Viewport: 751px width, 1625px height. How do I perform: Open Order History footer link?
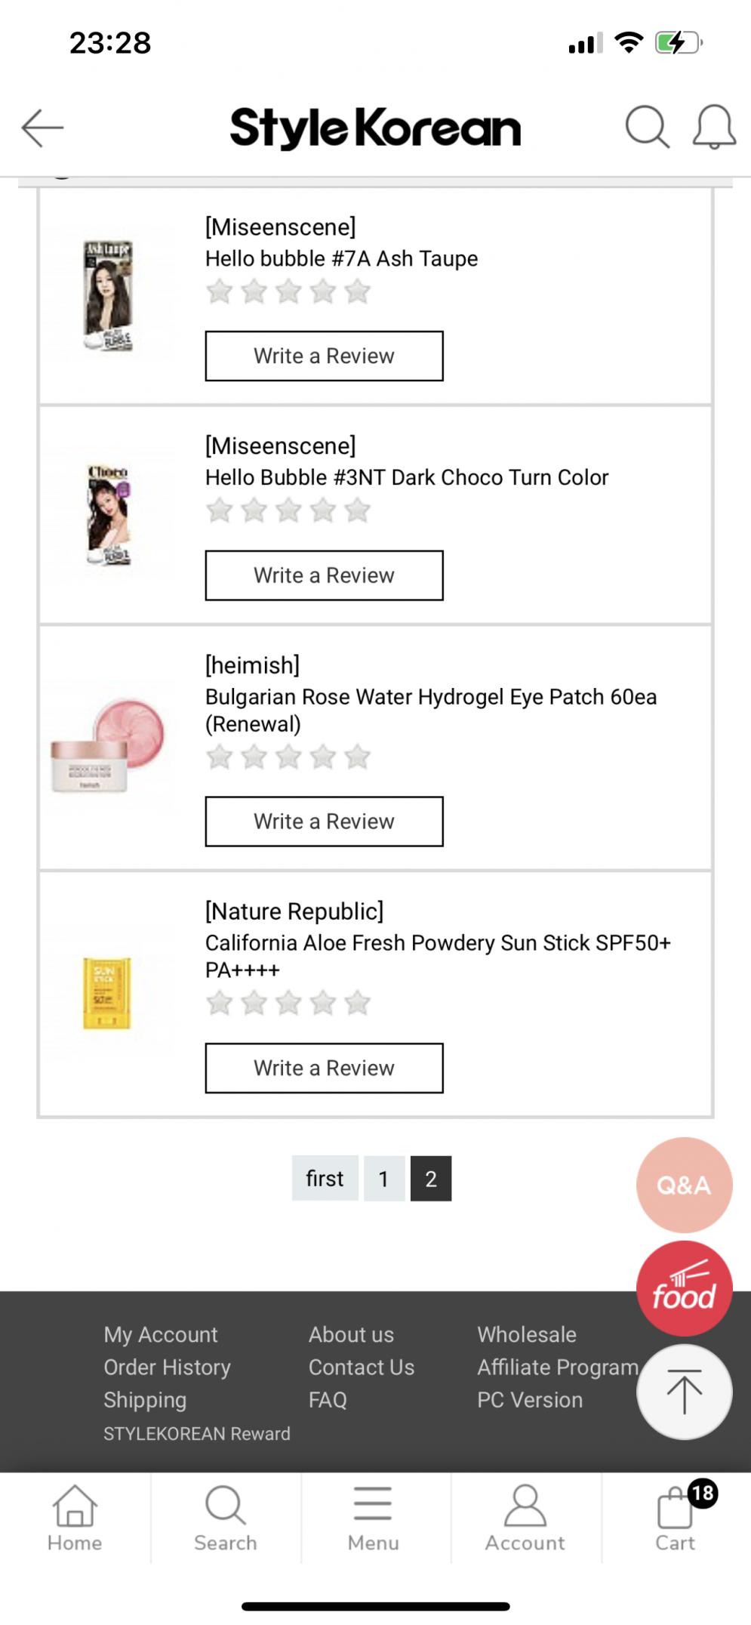click(x=167, y=1368)
